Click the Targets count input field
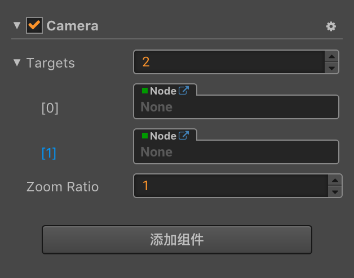Viewport: 354px width, 278px height. click(x=228, y=62)
